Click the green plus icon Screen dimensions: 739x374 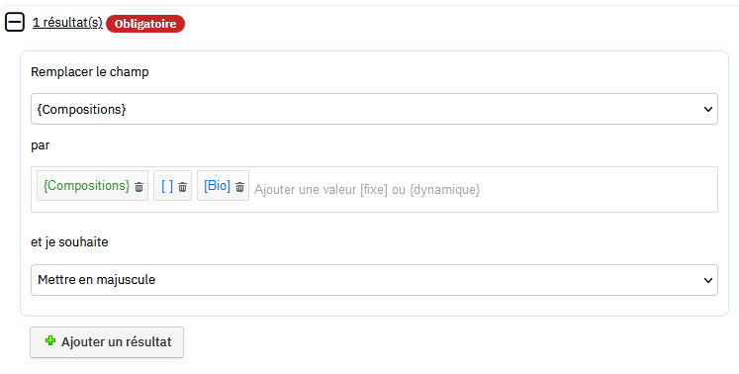click(x=50, y=340)
